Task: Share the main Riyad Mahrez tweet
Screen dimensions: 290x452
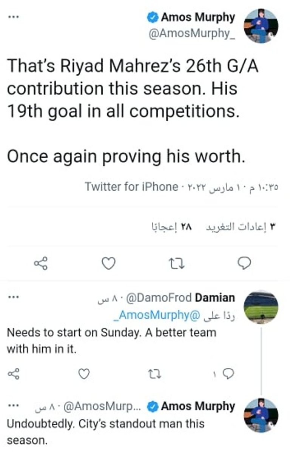Action: [x=41, y=263]
